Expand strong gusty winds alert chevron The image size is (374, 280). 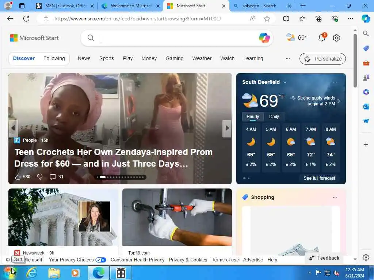(339, 101)
